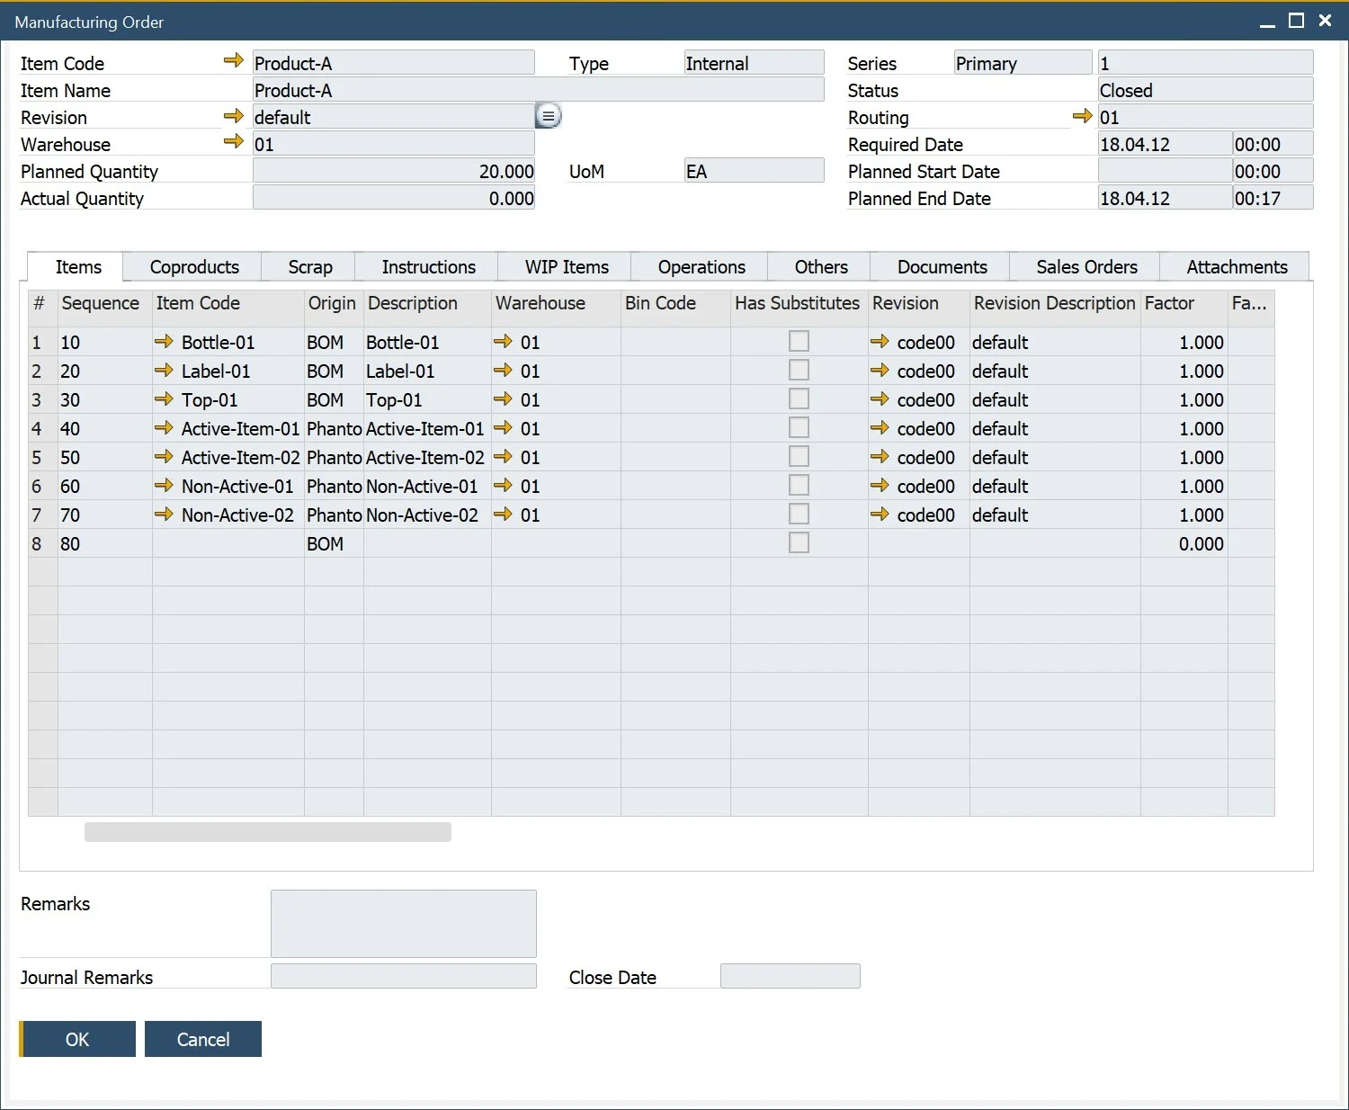Open the Routing link arrow for 01
The height and width of the screenshot is (1110, 1349).
pos(1082,116)
